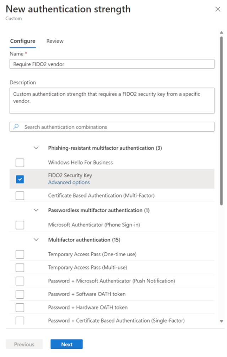
Task: Click the 'FIDO2 Security Key' label text
Action: 70,175
